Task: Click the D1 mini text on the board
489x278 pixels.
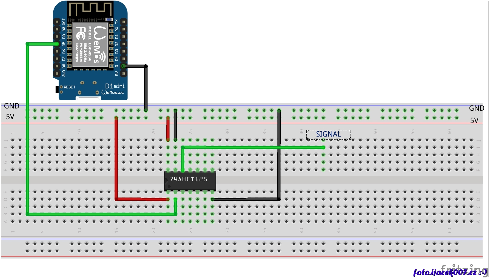Action: tap(115, 86)
